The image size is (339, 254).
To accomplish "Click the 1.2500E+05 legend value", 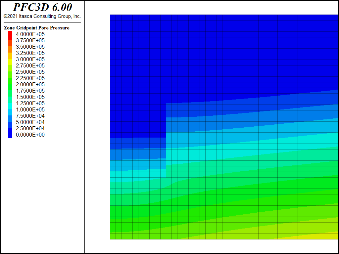I will pos(30,103).
